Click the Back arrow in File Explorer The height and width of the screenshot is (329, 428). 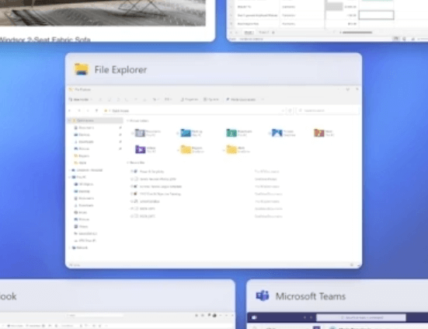coord(70,110)
